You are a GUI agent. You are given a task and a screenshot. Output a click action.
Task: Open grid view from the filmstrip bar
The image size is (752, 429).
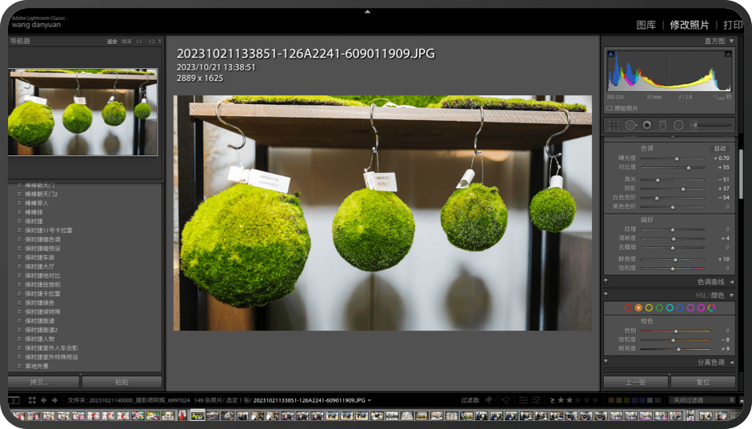tap(32, 400)
